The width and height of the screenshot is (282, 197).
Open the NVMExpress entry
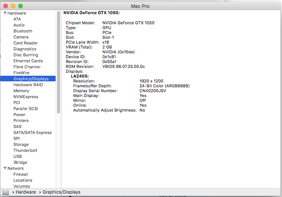click(26, 97)
